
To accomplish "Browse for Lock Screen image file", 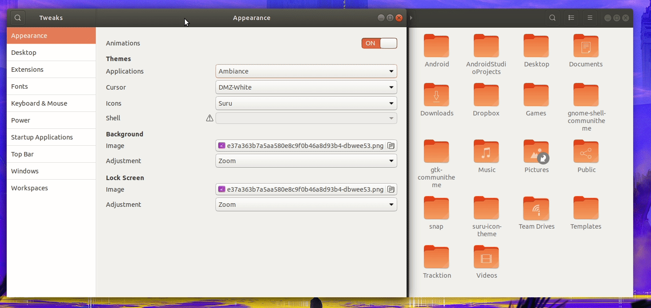I will (x=391, y=189).
